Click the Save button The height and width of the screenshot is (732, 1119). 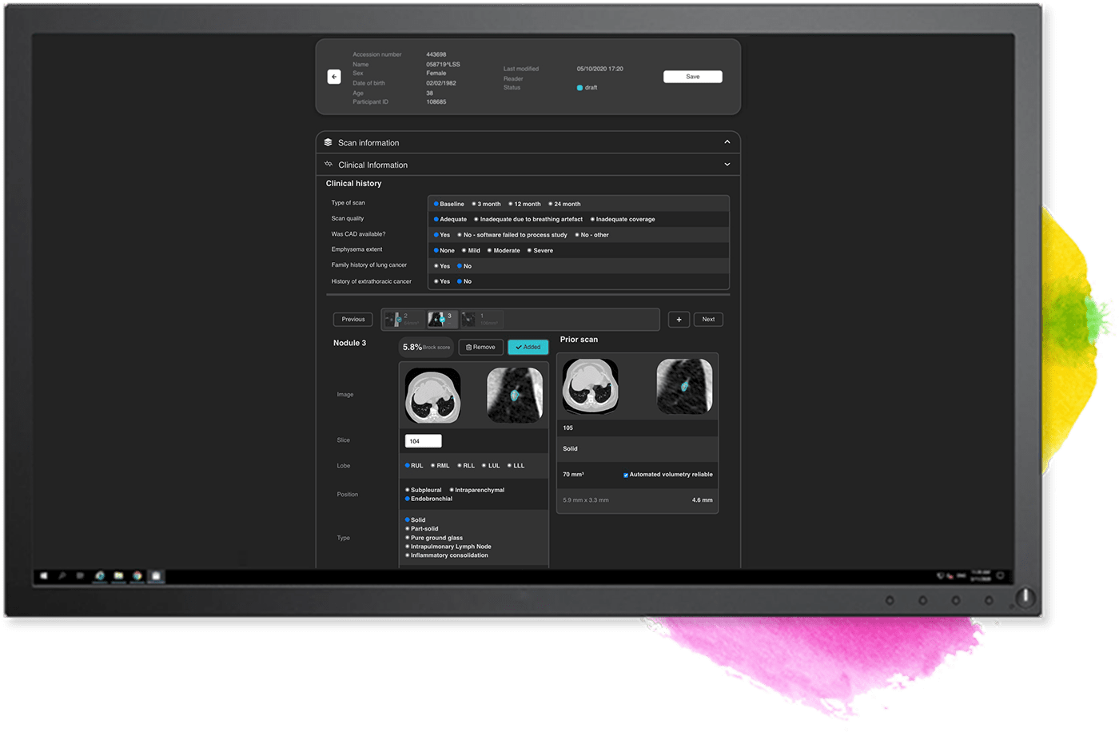[692, 76]
